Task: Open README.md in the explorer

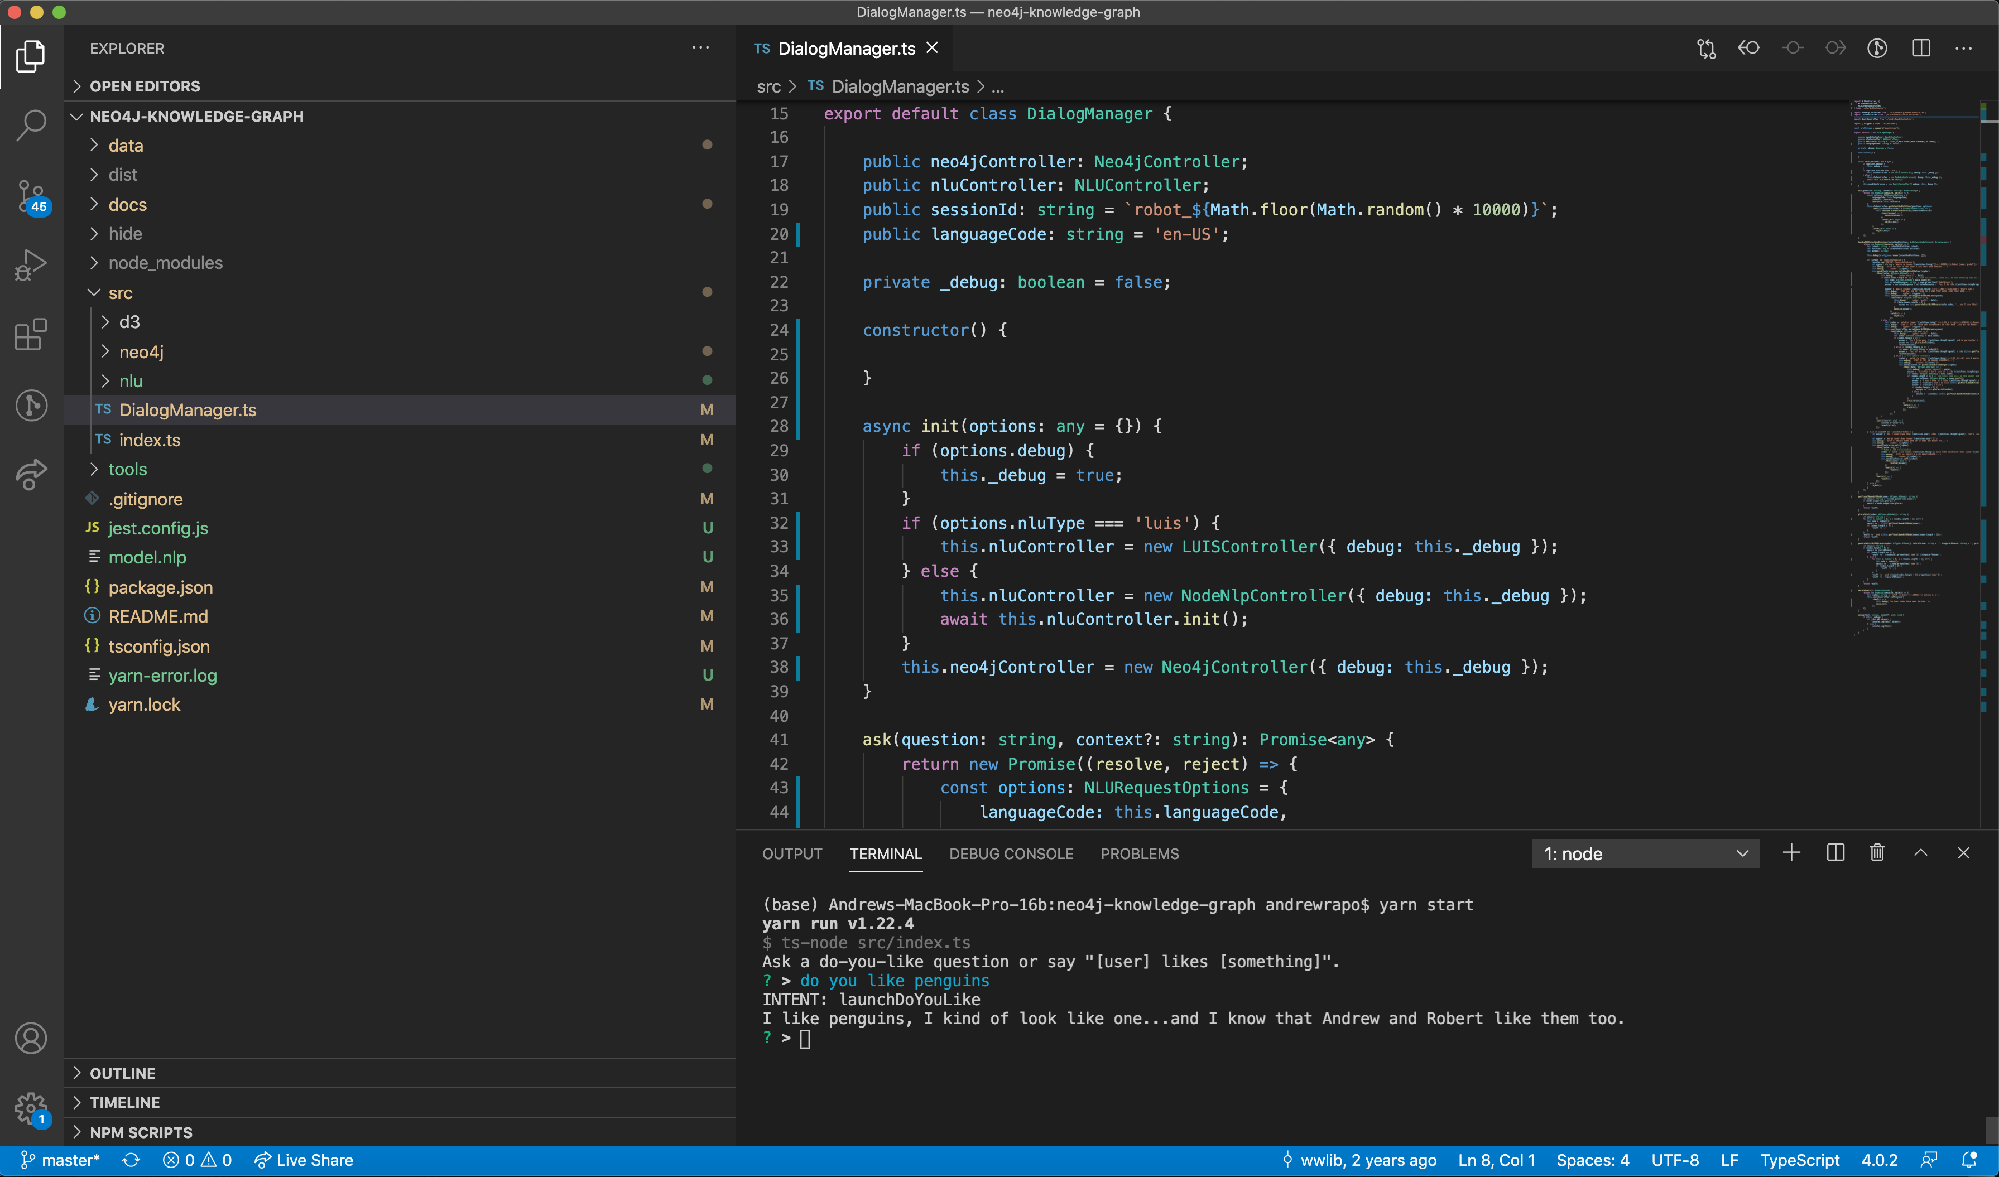Action: (x=399, y=616)
